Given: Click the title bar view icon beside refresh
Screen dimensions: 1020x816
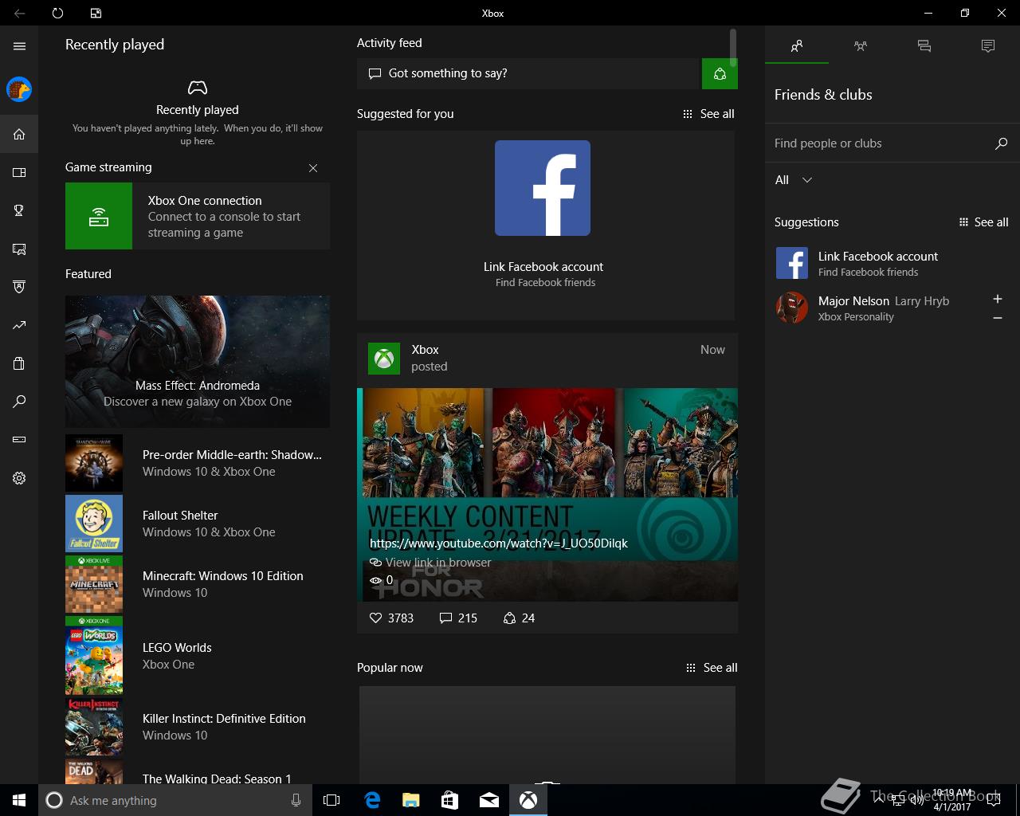Looking at the screenshot, I should pos(96,13).
